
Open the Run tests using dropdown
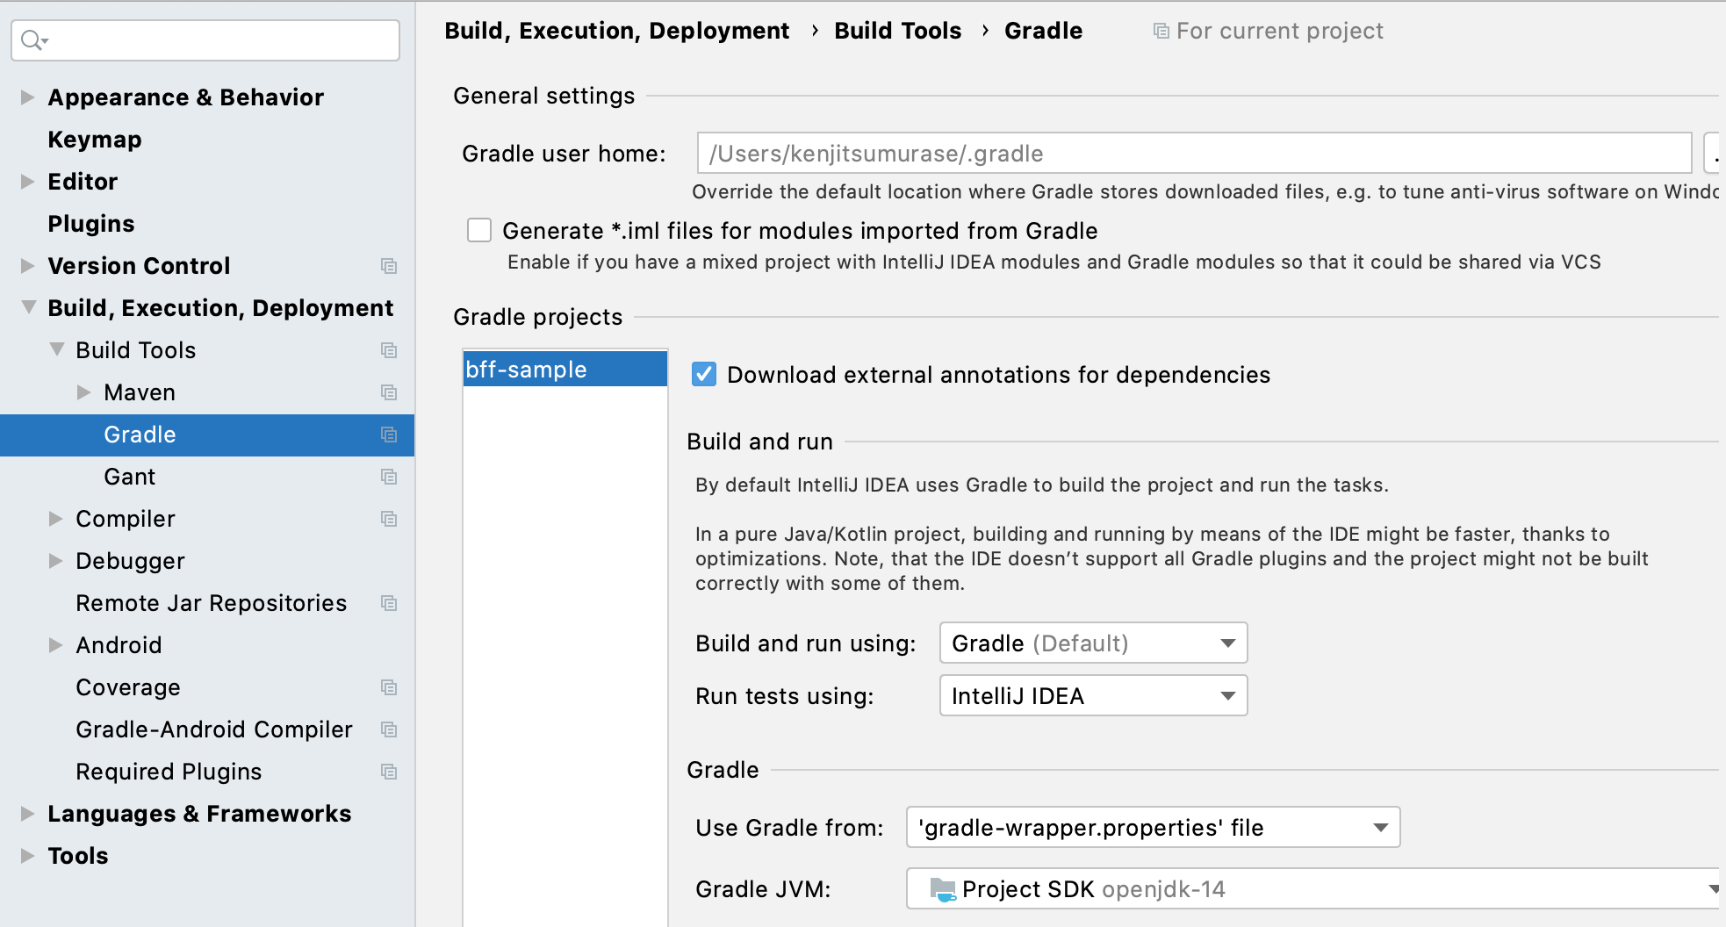click(x=1227, y=695)
